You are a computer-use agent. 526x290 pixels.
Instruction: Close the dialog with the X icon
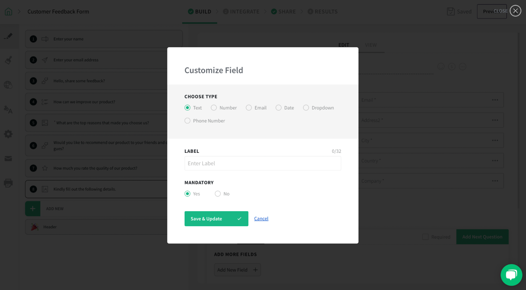coord(515,11)
